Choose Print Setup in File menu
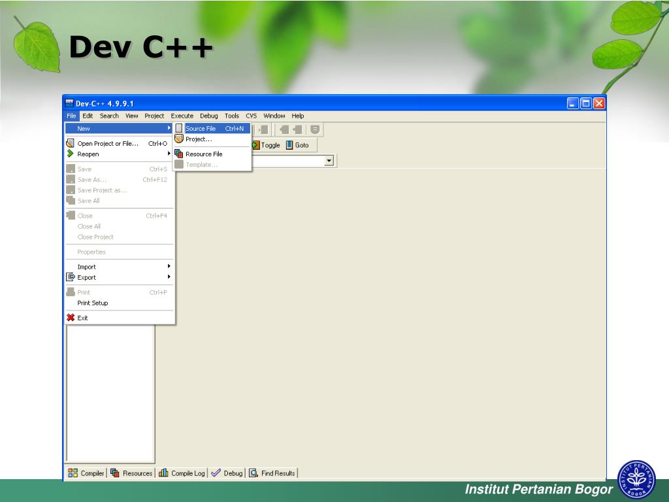This screenshot has height=502, width=669. [x=119, y=303]
